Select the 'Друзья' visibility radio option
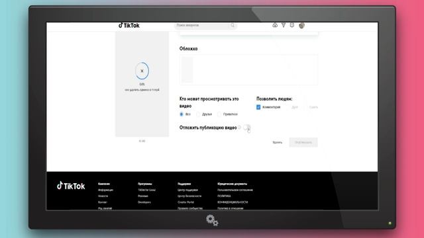This screenshot has height=238, width=424. pyautogui.click(x=198, y=114)
